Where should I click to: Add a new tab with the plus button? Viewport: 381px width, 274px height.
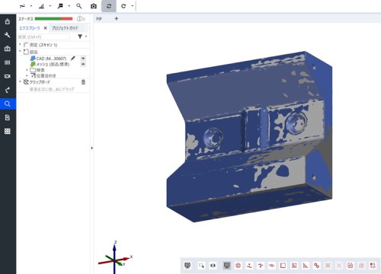click(x=117, y=18)
